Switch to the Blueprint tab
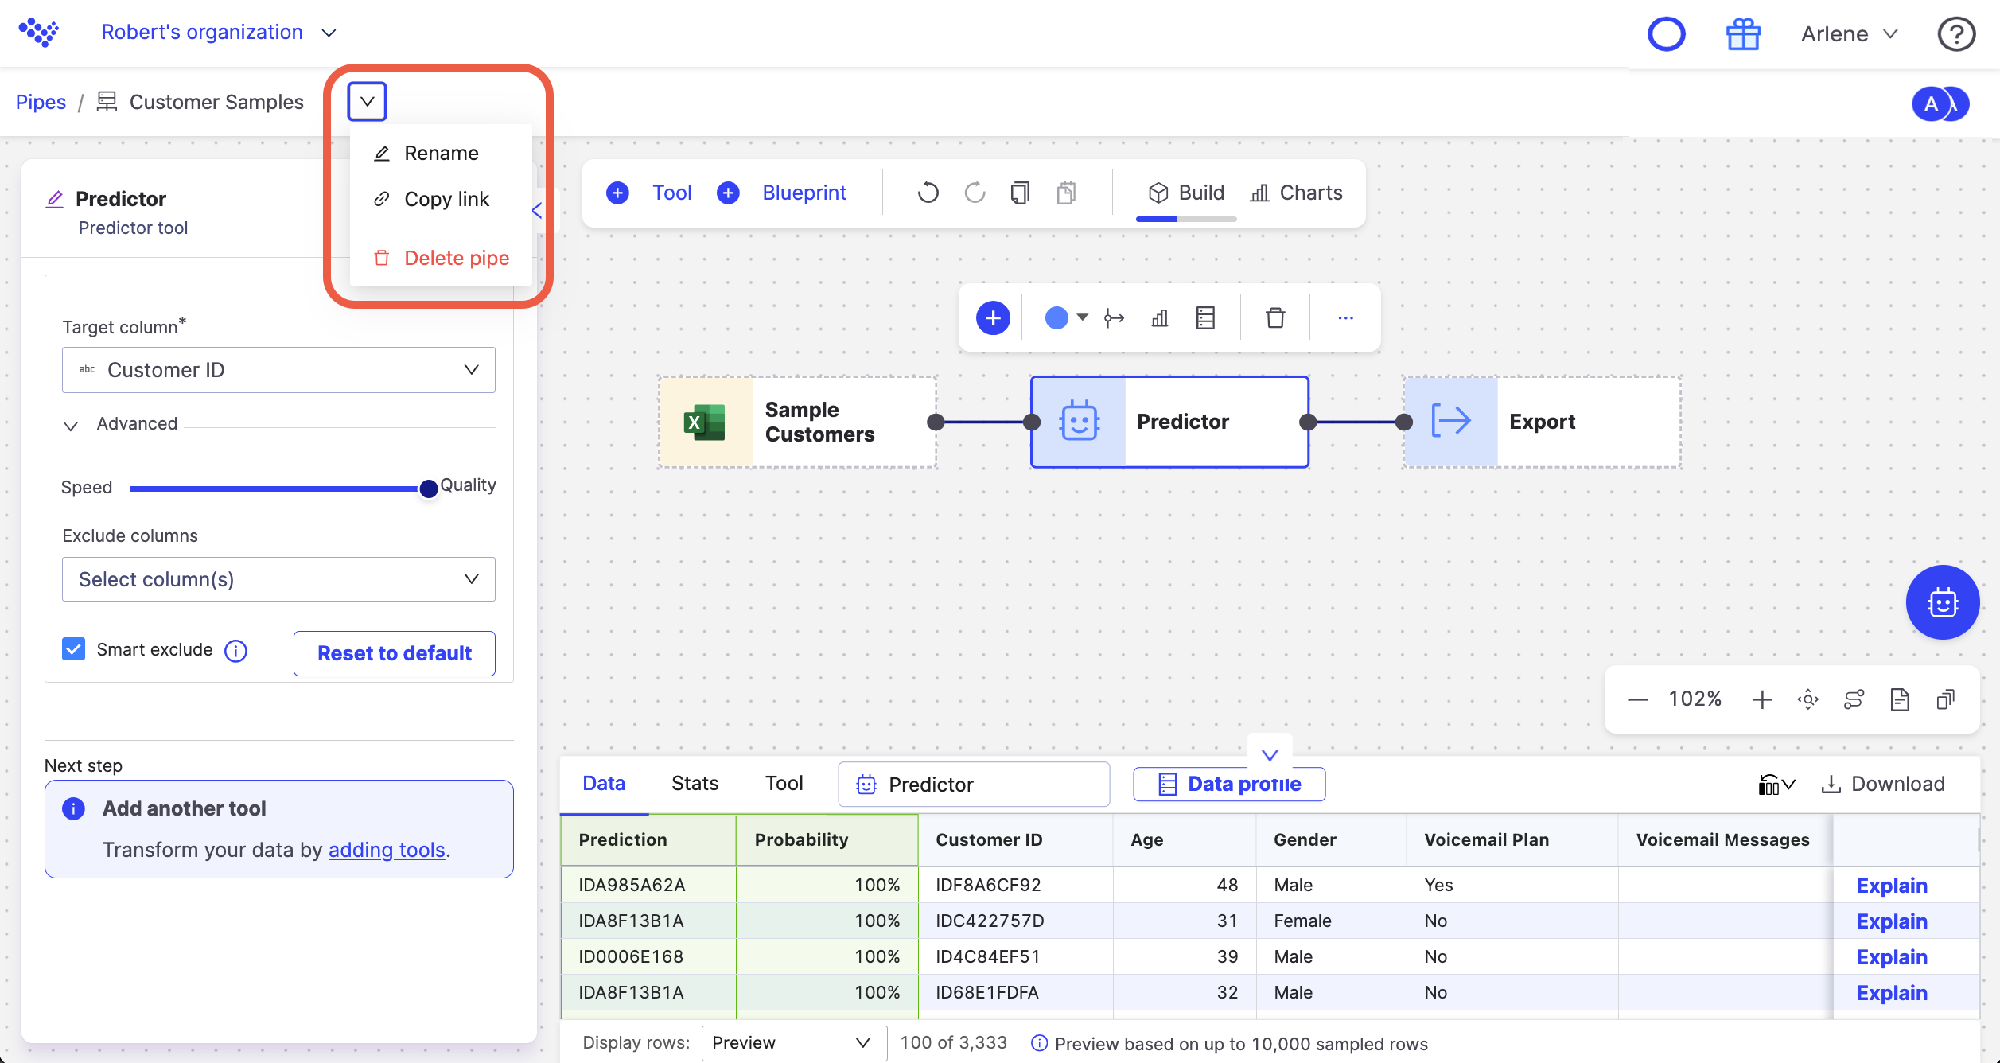 (803, 193)
